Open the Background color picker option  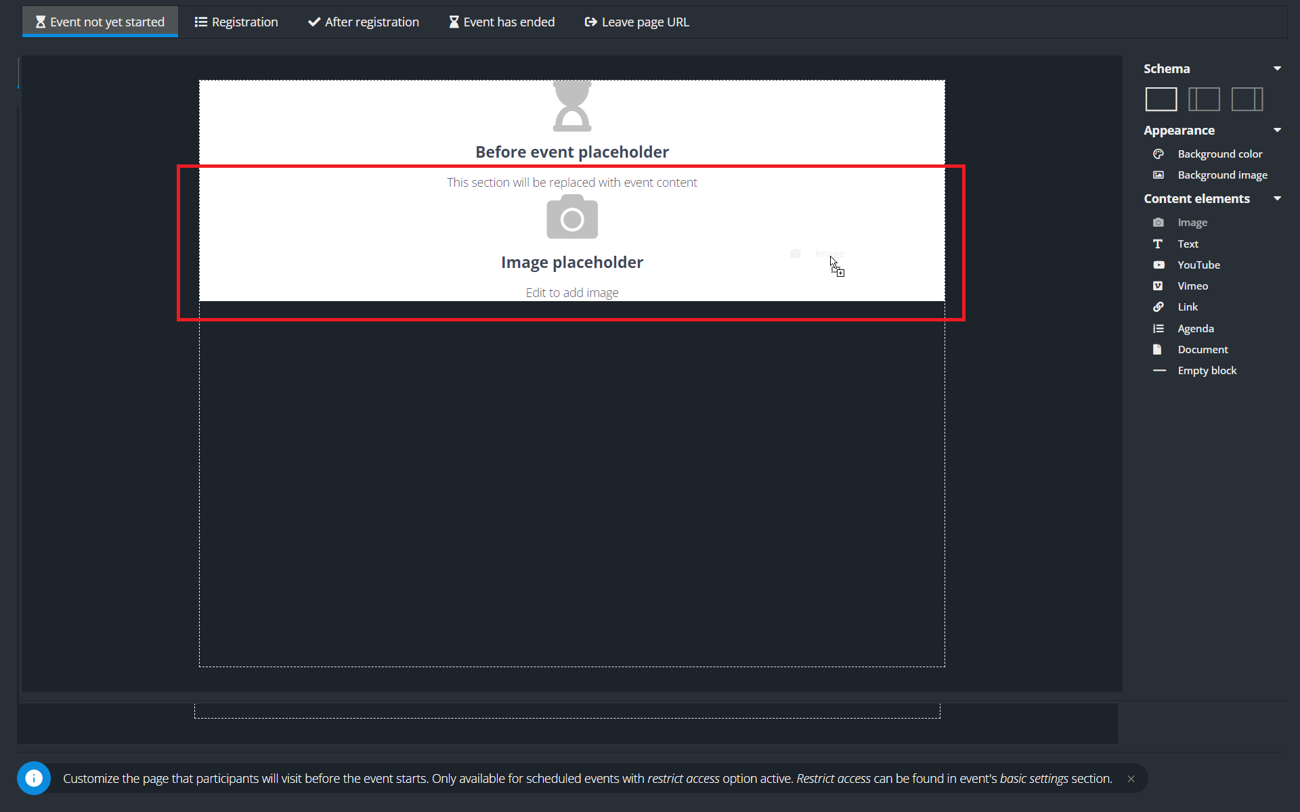[x=1219, y=154]
